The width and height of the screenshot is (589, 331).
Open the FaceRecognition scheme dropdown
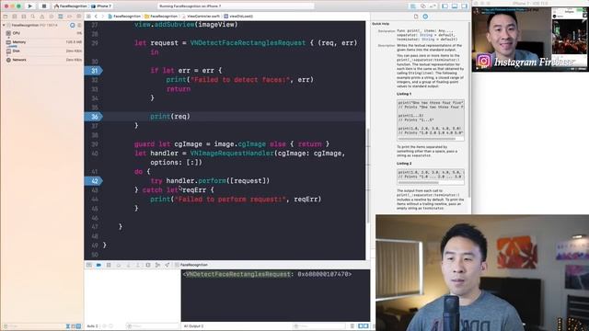71,6
